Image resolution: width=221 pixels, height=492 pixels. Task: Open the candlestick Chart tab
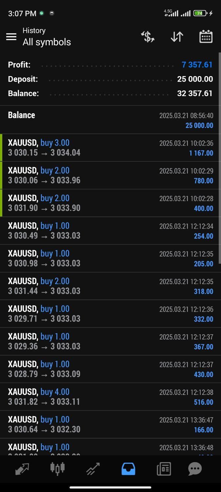tap(57, 469)
